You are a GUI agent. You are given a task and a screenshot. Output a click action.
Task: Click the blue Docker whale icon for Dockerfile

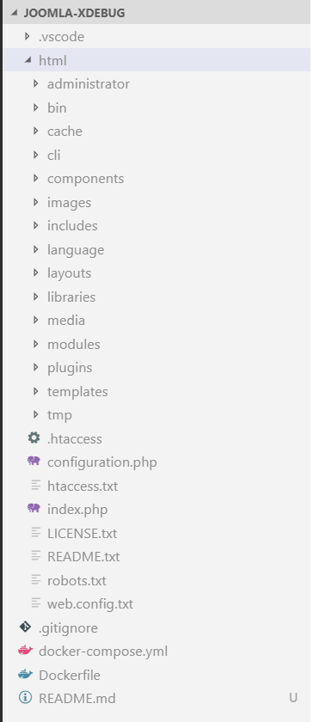[25, 675]
